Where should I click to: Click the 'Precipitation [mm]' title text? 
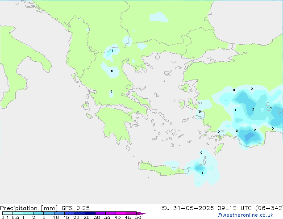coord(29,208)
